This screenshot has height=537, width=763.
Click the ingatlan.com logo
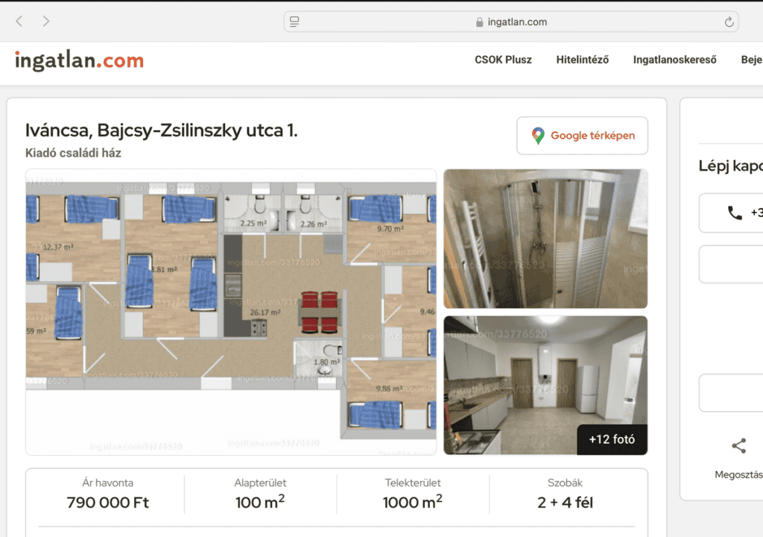point(79,60)
